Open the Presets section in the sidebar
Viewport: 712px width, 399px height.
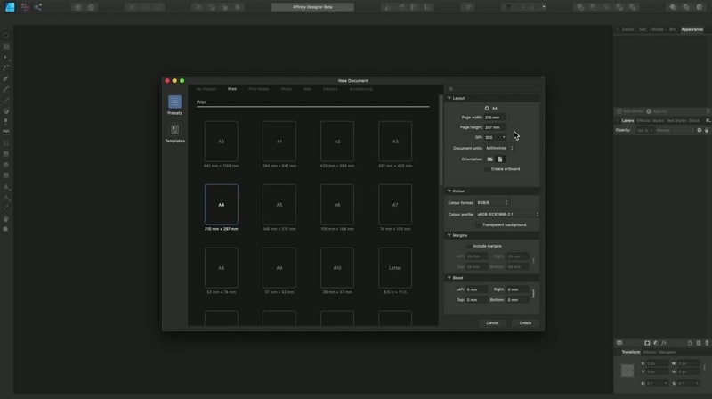[174, 105]
